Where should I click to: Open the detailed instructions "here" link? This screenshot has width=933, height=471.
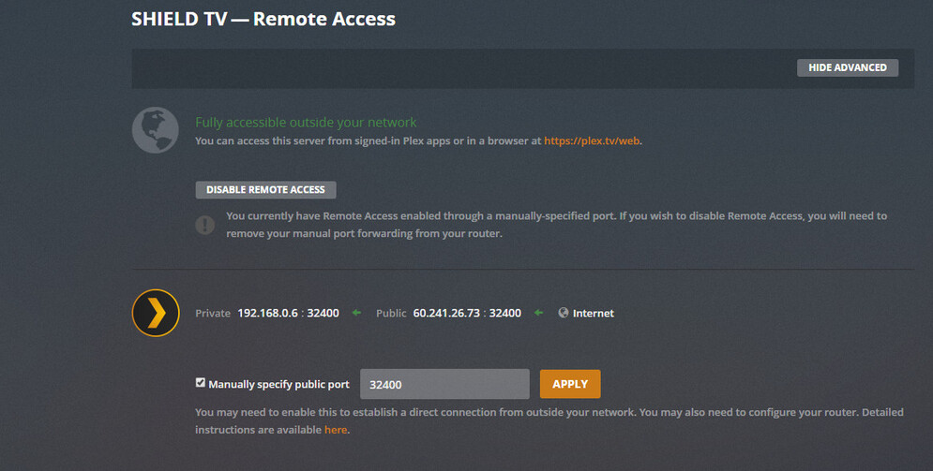(x=336, y=430)
